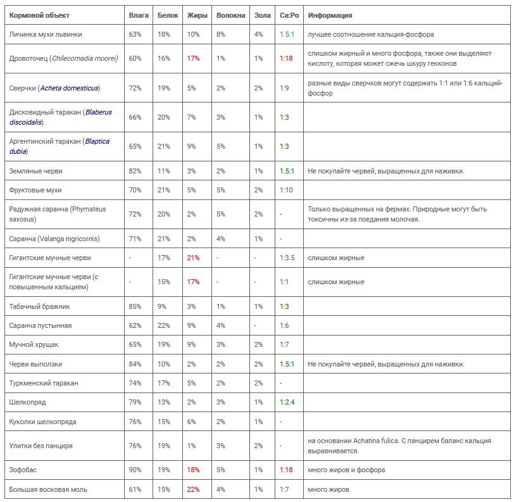Open the Acheta domesticus link
Screen dimensions: 514x502
pyautogui.click(x=69, y=88)
